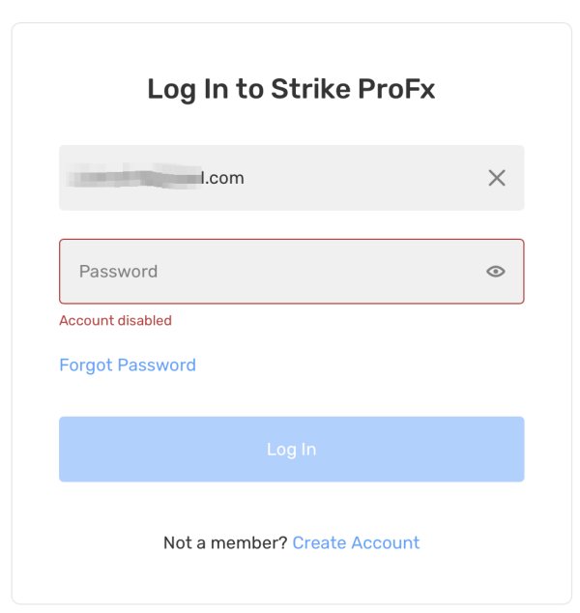Click the Password placeholder text

(118, 272)
